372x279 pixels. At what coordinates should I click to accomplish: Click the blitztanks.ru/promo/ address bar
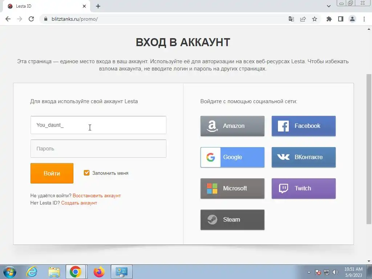point(164,19)
